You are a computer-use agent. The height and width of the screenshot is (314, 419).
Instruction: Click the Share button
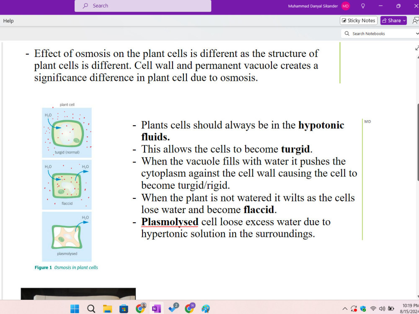pos(393,21)
